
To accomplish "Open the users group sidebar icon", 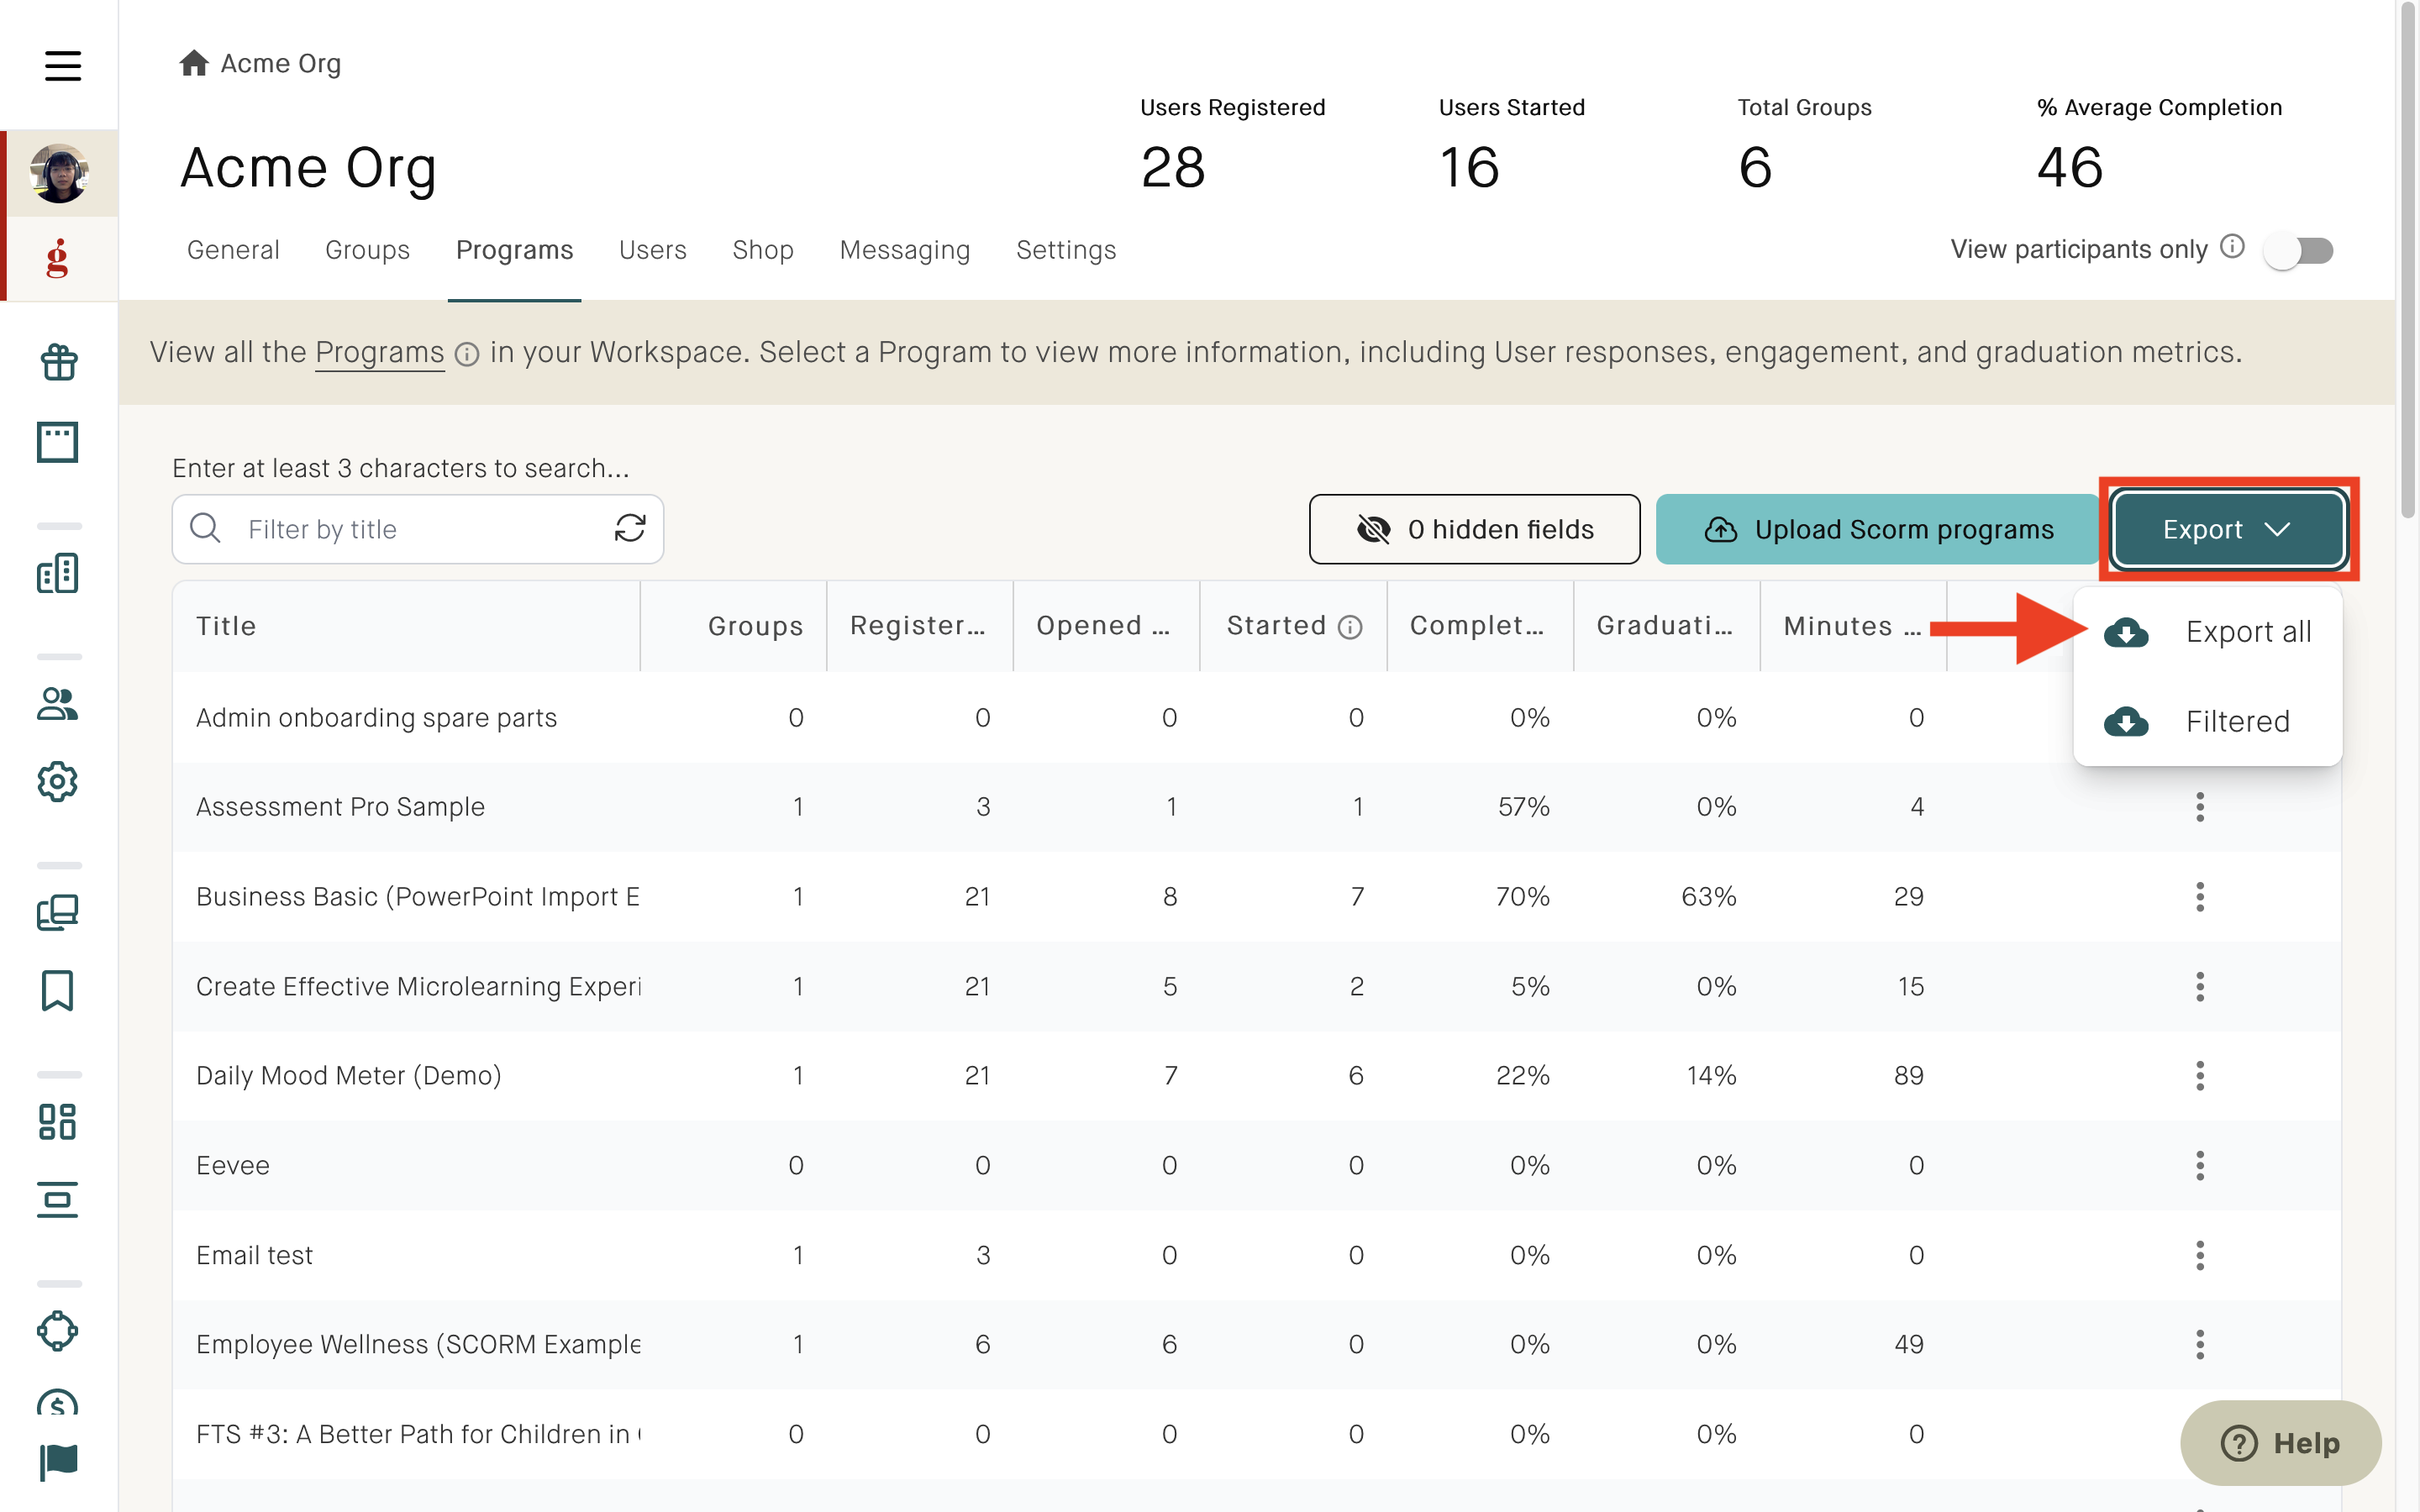I will click(58, 704).
